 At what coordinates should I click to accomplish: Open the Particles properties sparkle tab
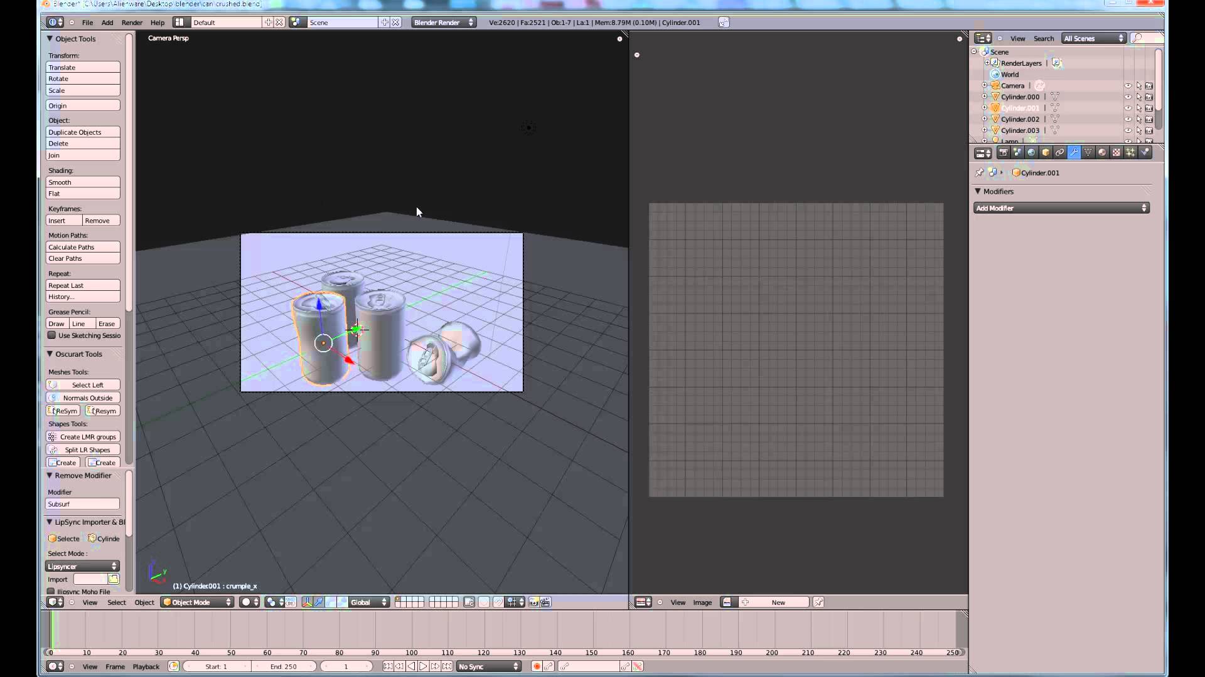(x=1130, y=152)
